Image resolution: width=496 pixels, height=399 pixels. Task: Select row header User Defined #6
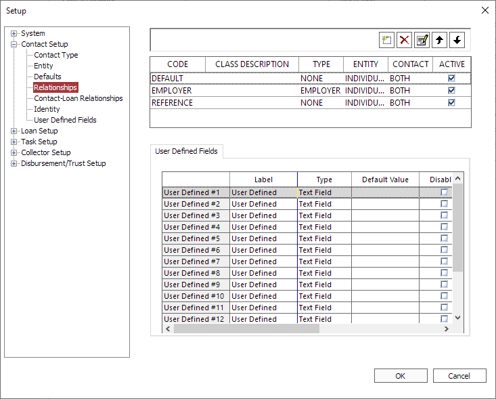pos(196,250)
